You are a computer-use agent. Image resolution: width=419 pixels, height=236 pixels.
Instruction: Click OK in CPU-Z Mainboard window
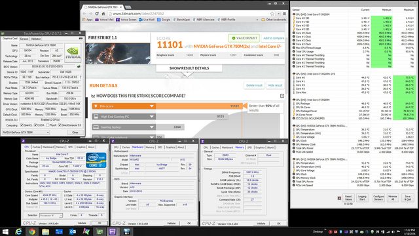[x=189, y=223]
